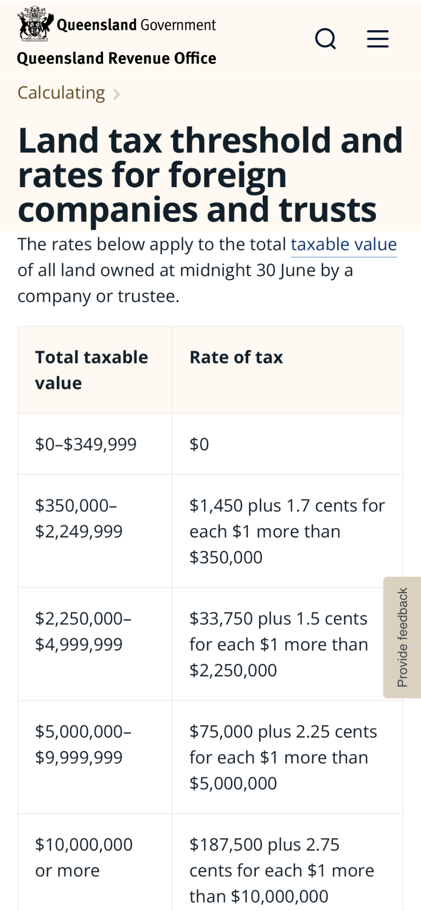The height and width of the screenshot is (911, 421).
Task: Go back to the Calculating breadcrumb
Action: pos(61,93)
